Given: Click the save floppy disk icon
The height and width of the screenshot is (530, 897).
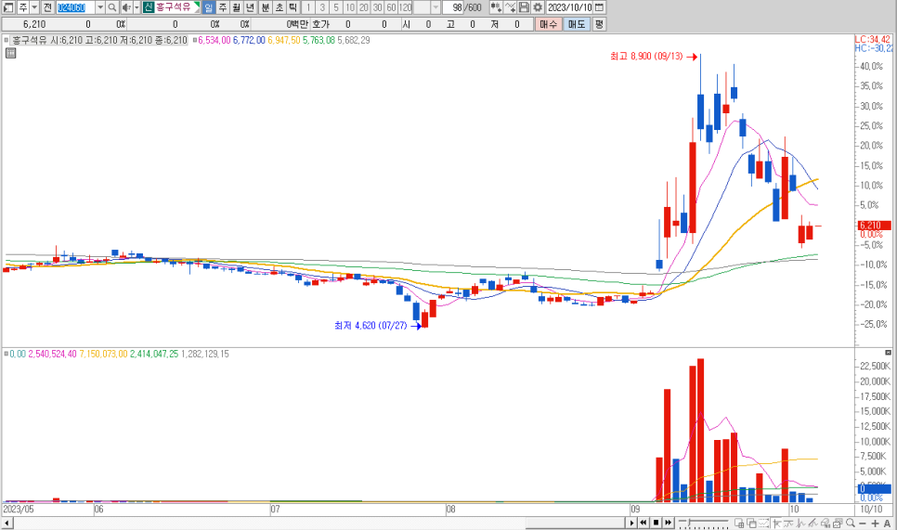Looking at the screenshot, I should pos(524,7).
